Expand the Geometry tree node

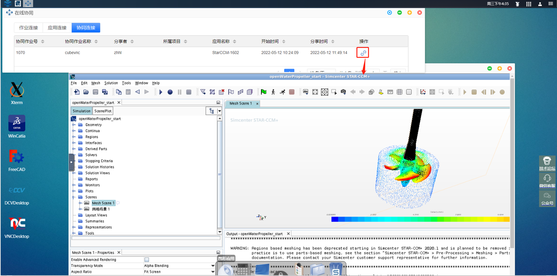pyautogui.click(x=74, y=125)
